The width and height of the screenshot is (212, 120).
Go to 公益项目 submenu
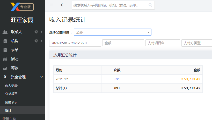click(x=11, y=94)
